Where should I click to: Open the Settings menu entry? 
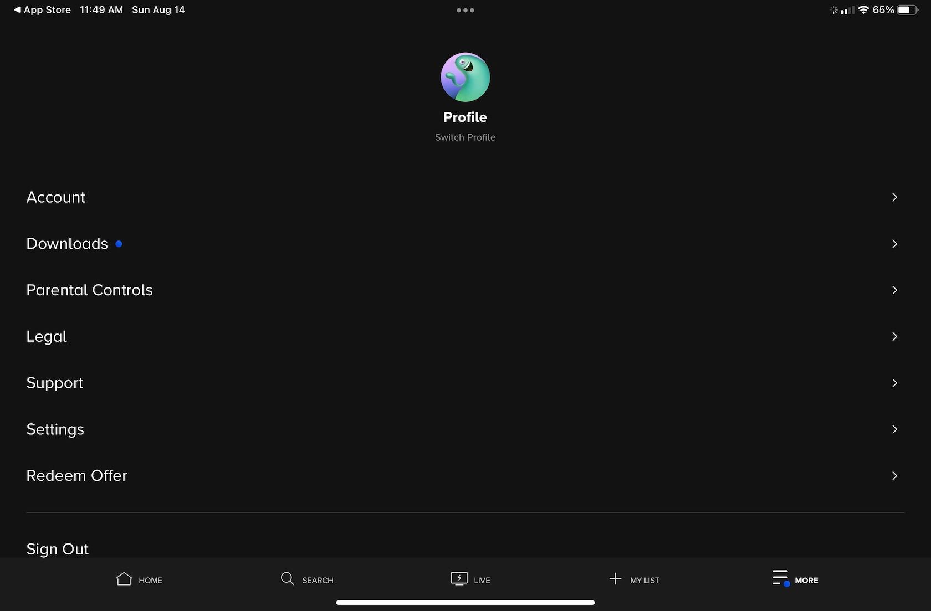point(465,429)
